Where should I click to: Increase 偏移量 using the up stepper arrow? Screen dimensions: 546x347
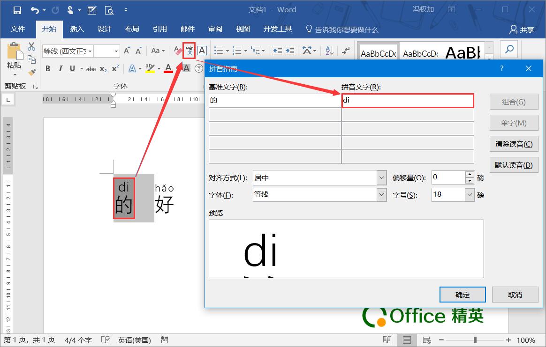(x=470, y=174)
